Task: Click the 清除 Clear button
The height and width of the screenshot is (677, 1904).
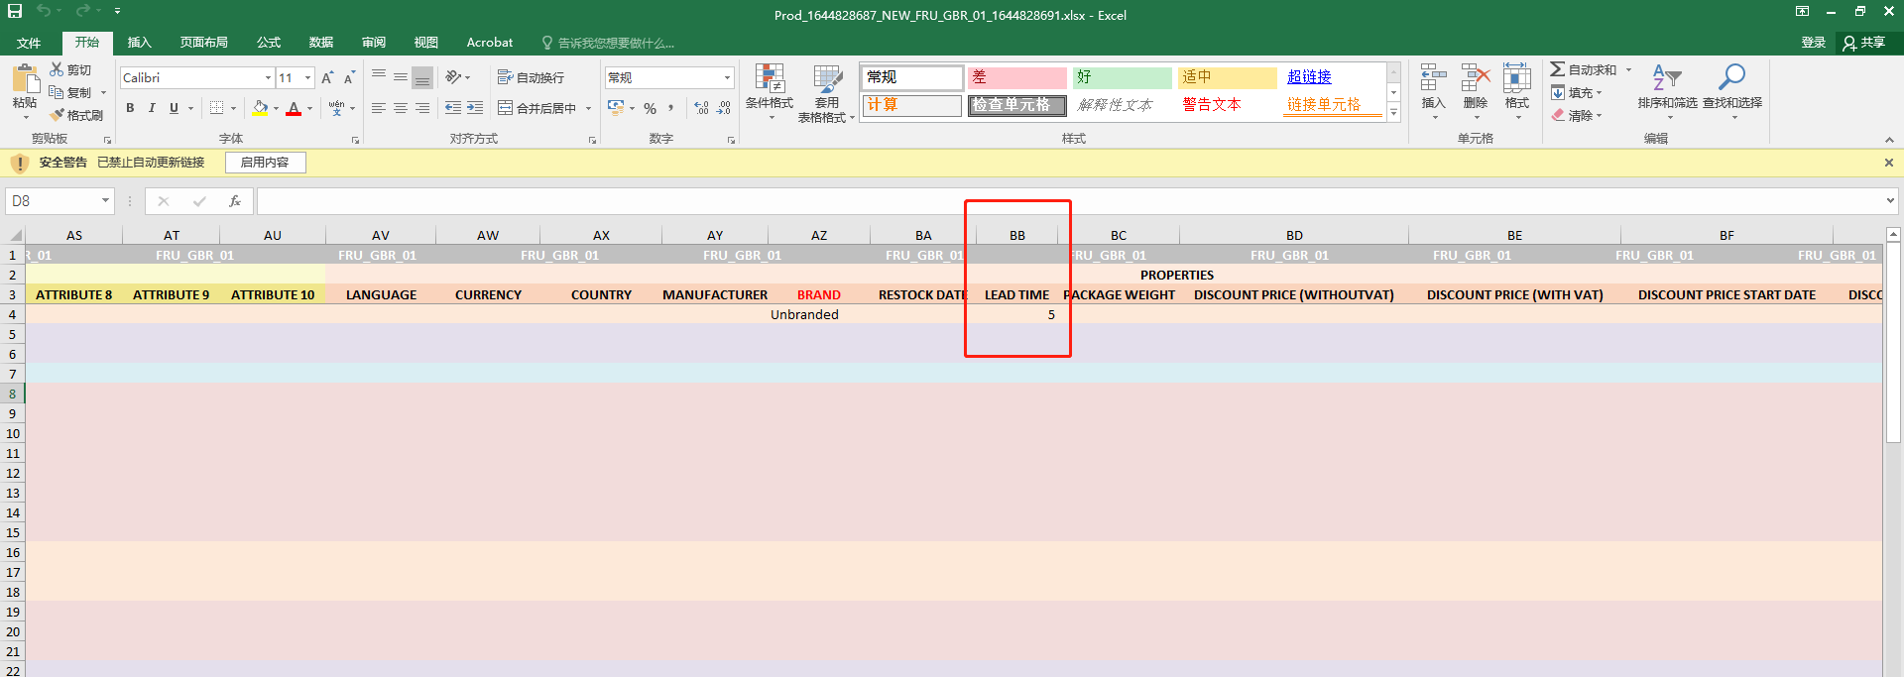Action: [x=1578, y=115]
